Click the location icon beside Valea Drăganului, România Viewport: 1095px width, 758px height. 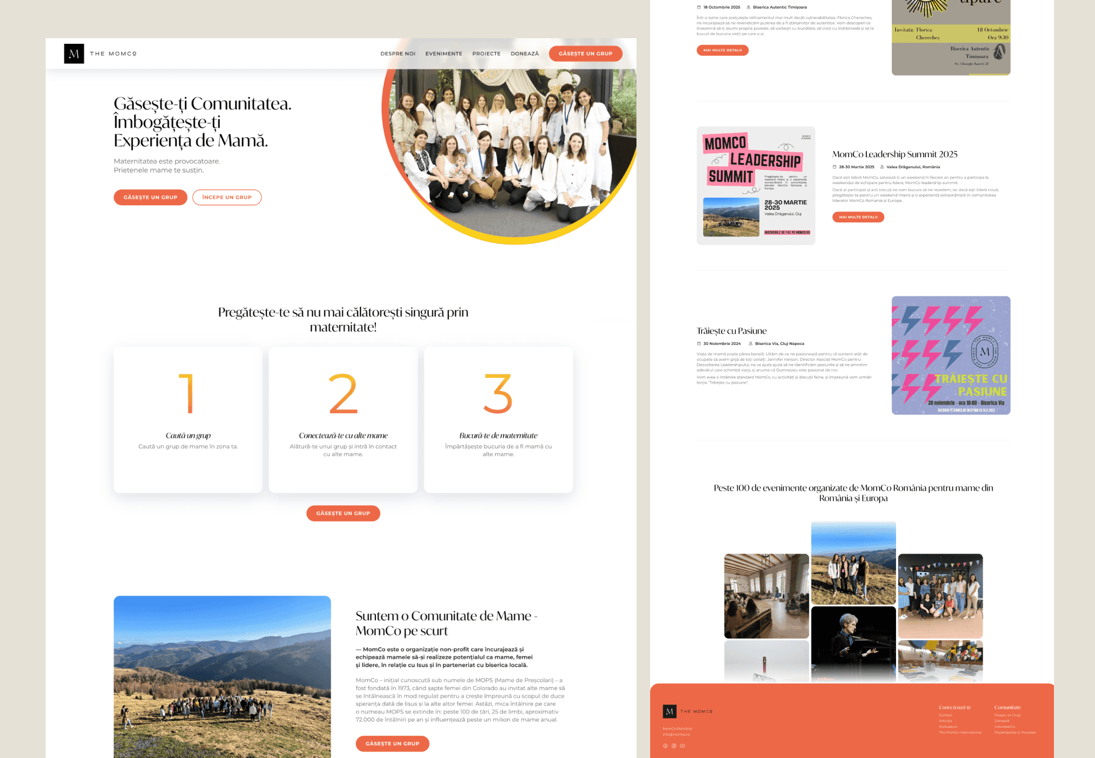click(882, 167)
